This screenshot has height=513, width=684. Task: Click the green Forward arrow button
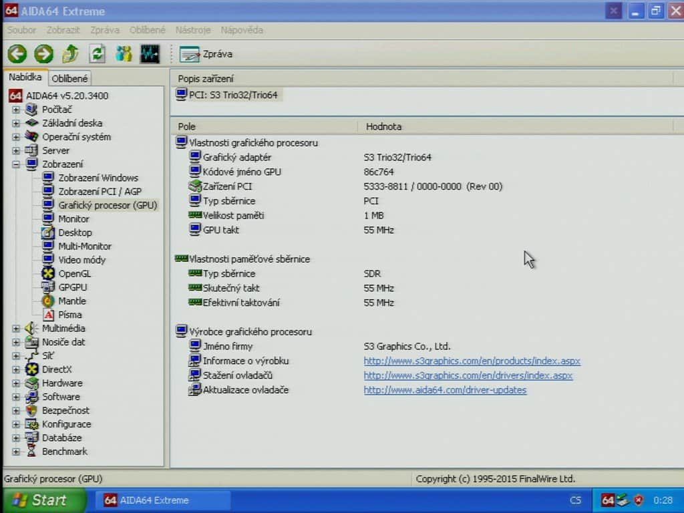coord(43,54)
